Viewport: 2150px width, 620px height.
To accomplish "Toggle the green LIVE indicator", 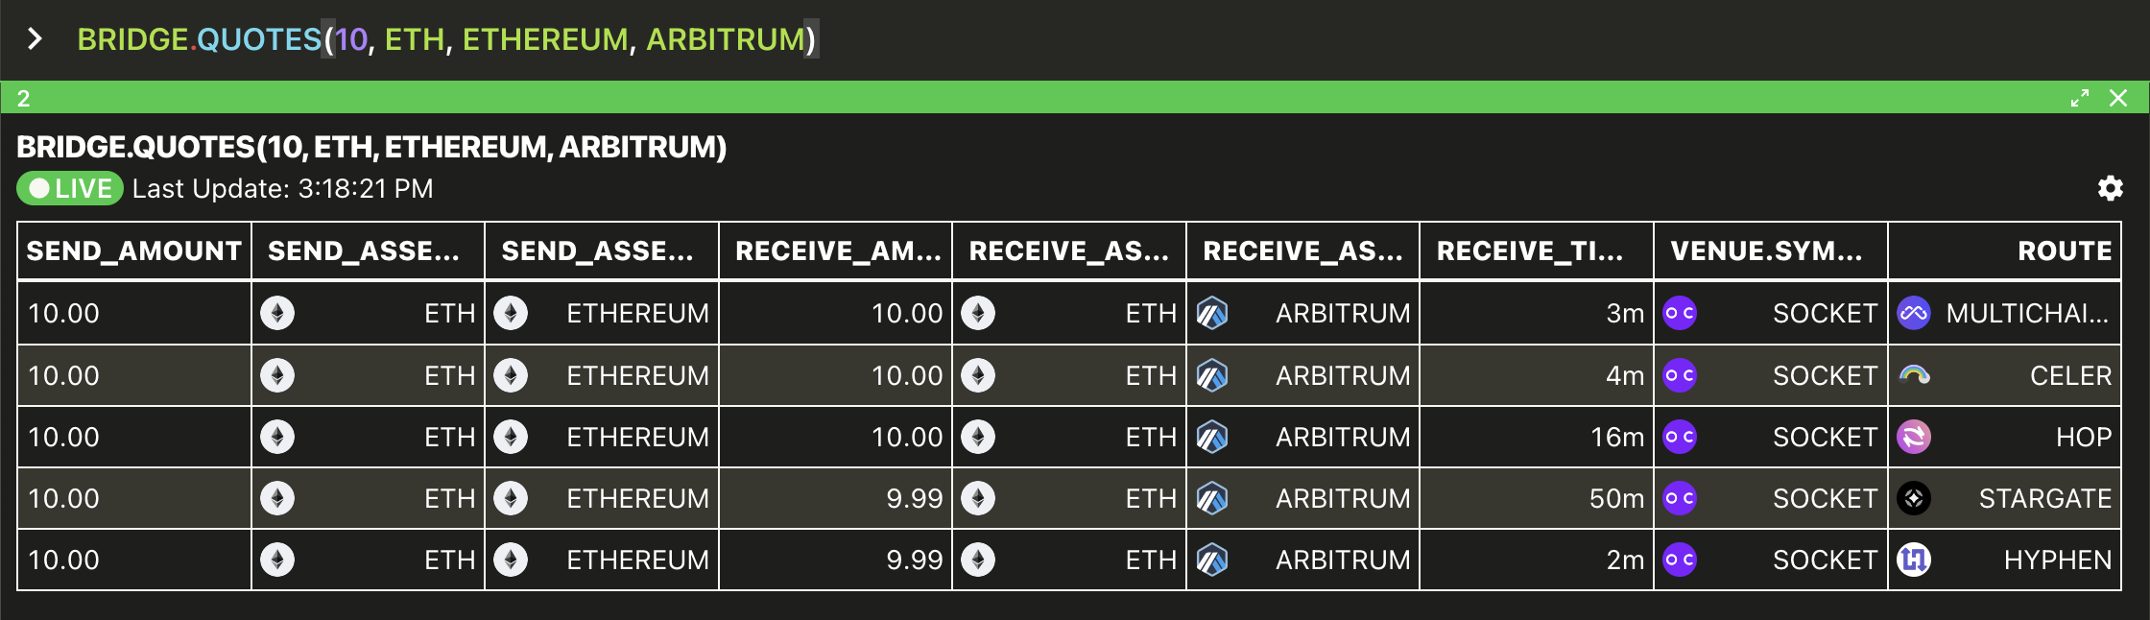I will [70, 188].
